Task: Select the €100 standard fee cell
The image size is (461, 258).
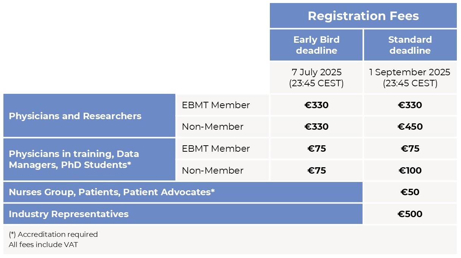Action: click(410, 170)
